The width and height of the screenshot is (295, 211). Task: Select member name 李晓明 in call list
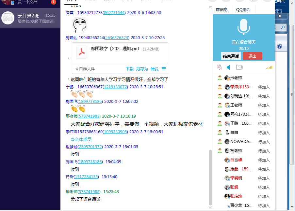[x=236, y=178]
